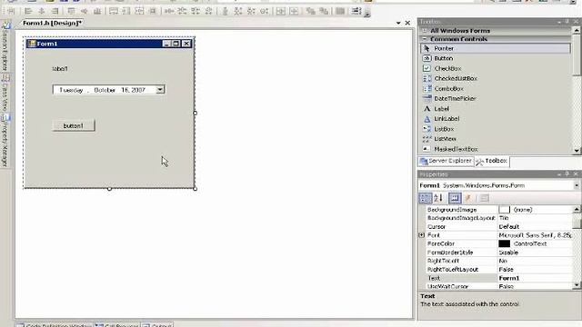Image resolution: width=582 pixels, height=327 pixels.
Task: Pick the ComboBox control from Toolbox
Action: pos(496,89)
